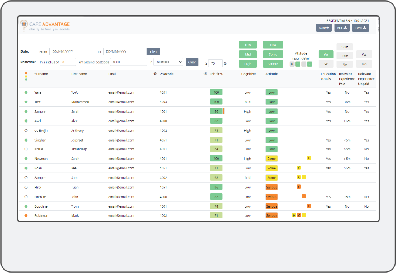Click the empty status circle for Hopkins

26,197
